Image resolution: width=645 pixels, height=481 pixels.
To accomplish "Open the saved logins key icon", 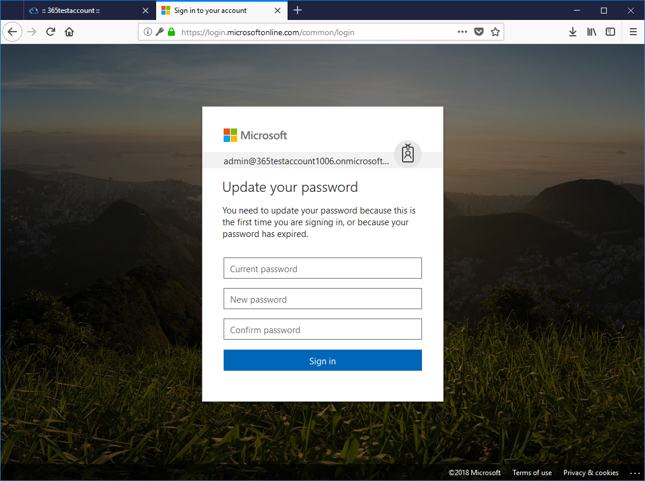I will coord(160,32).
